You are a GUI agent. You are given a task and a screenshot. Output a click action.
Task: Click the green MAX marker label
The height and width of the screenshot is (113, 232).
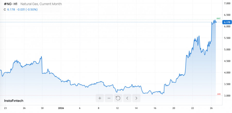pyautogui.click(x=219, y=18)
